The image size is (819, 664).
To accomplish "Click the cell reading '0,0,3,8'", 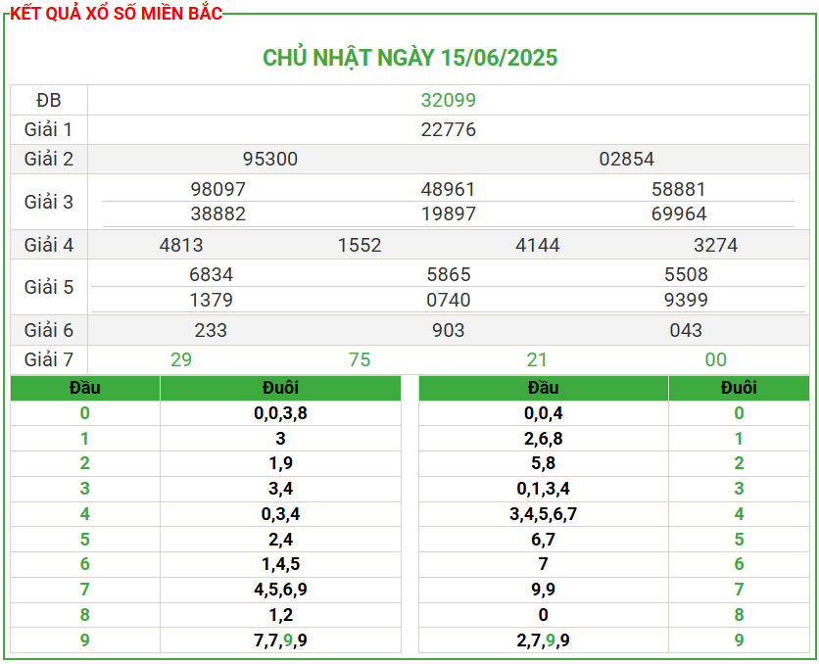I will (x=280, y=413).
